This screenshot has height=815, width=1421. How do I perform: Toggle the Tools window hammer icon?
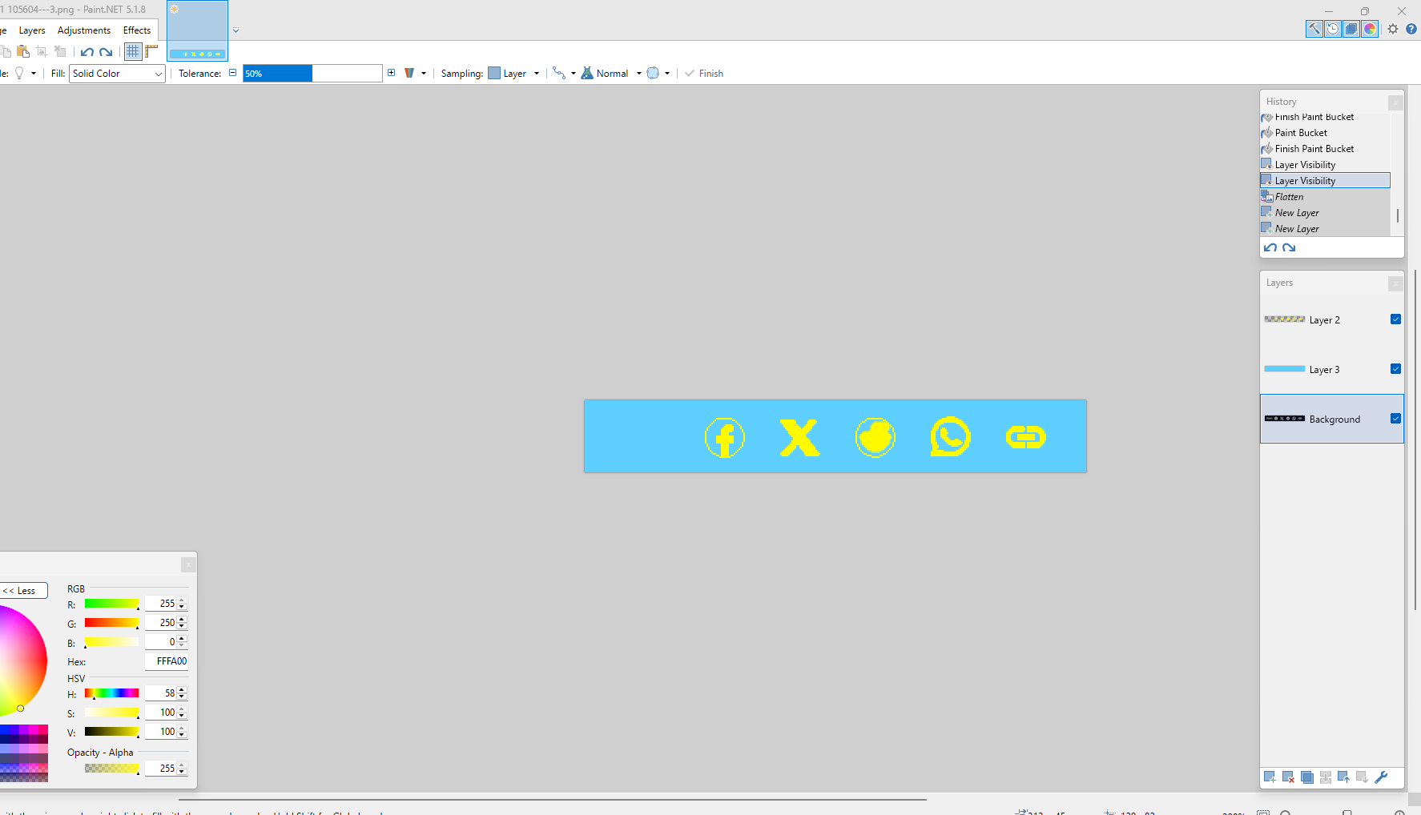(x=1314, y=29)
